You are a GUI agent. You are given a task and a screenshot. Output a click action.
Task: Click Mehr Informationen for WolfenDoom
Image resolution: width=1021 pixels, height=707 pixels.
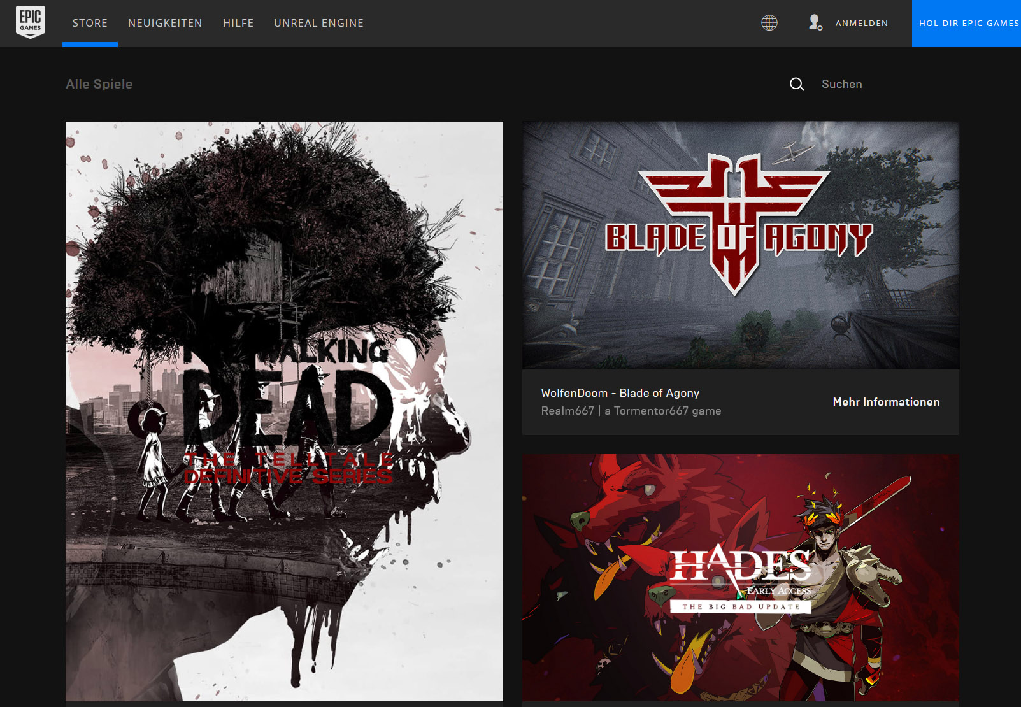click(886, 402)
